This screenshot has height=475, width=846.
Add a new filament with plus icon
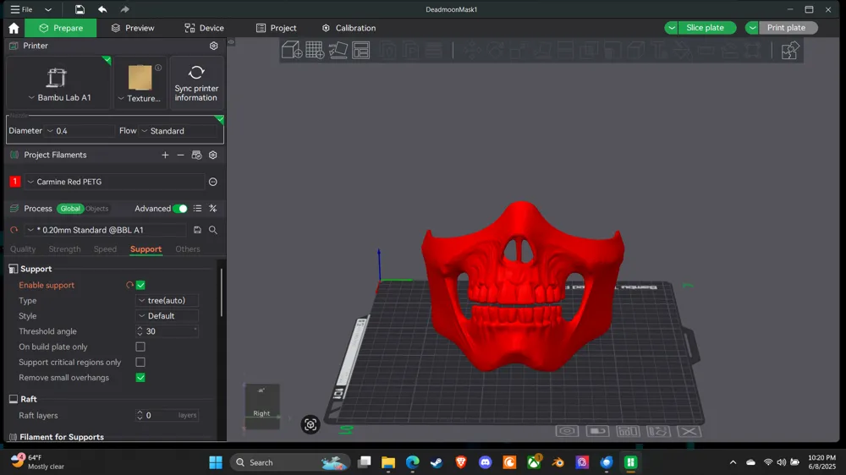[x=165, y=156]
